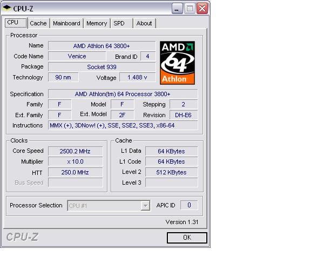Click the AMD Athlon 64 logo

[177, 63]
